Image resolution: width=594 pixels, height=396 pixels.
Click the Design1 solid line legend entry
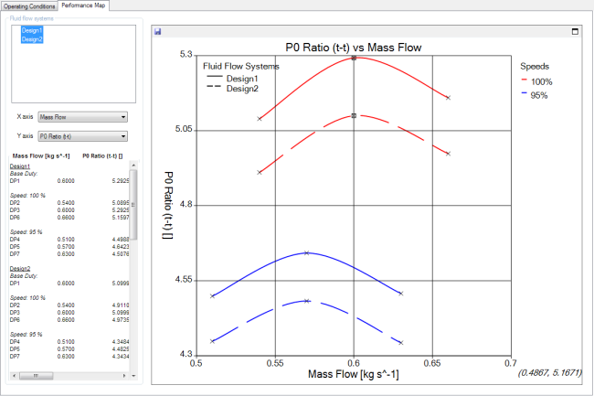[233, 79]
